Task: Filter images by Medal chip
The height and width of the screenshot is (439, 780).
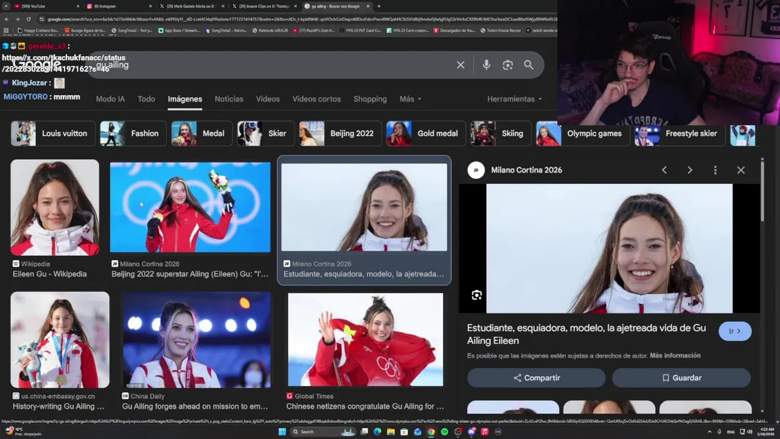Action: coord(201,134)
